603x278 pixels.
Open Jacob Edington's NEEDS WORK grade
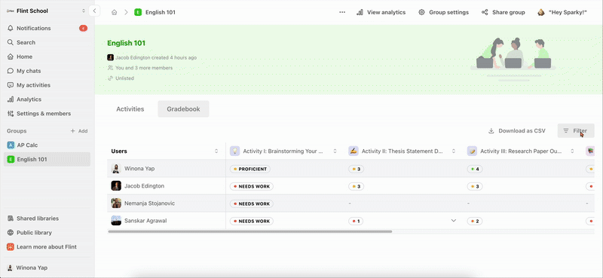(x=252, y=187)
